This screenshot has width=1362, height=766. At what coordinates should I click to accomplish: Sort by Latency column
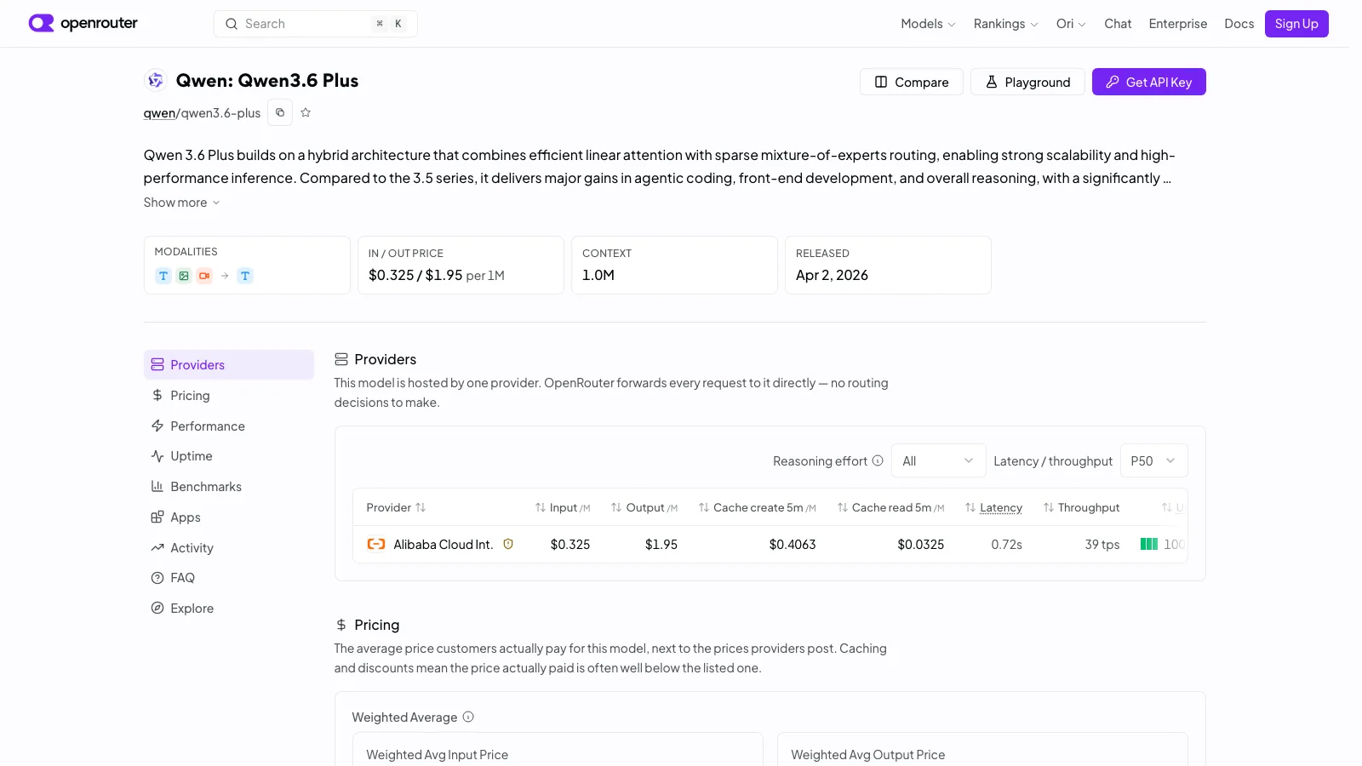coord(993,507)
